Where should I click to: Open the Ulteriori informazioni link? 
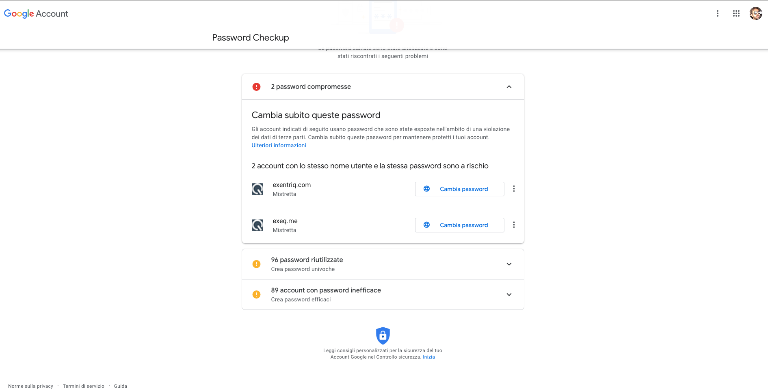(x=279, y=145)
